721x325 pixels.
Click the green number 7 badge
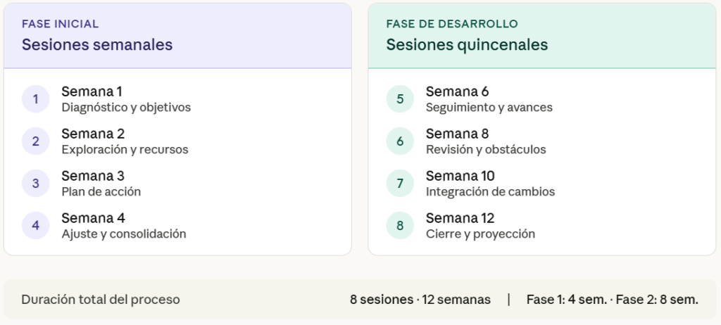click(x=400, y=184)
